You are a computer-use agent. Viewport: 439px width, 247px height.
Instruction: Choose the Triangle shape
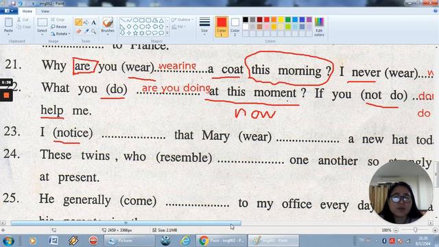click(161, 20)
